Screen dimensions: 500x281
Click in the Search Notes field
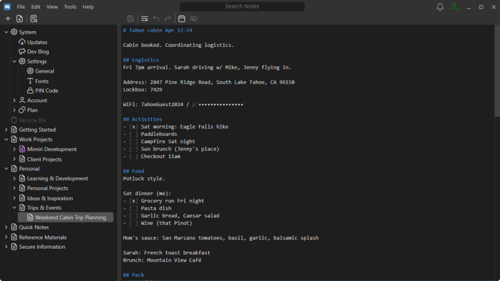[242, 6]
